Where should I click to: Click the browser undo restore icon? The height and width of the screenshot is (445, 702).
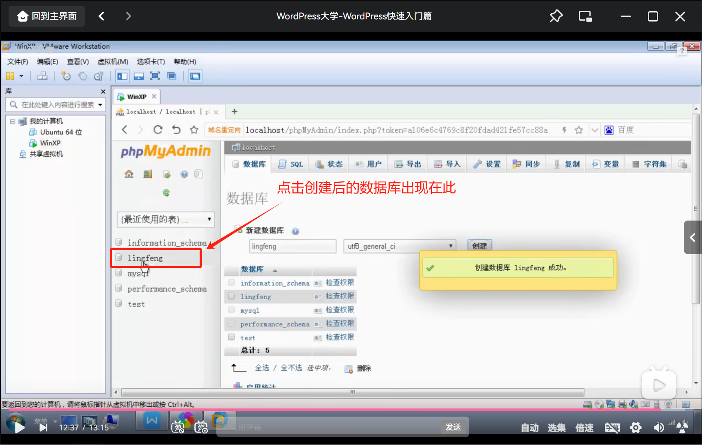pos(176,130)
